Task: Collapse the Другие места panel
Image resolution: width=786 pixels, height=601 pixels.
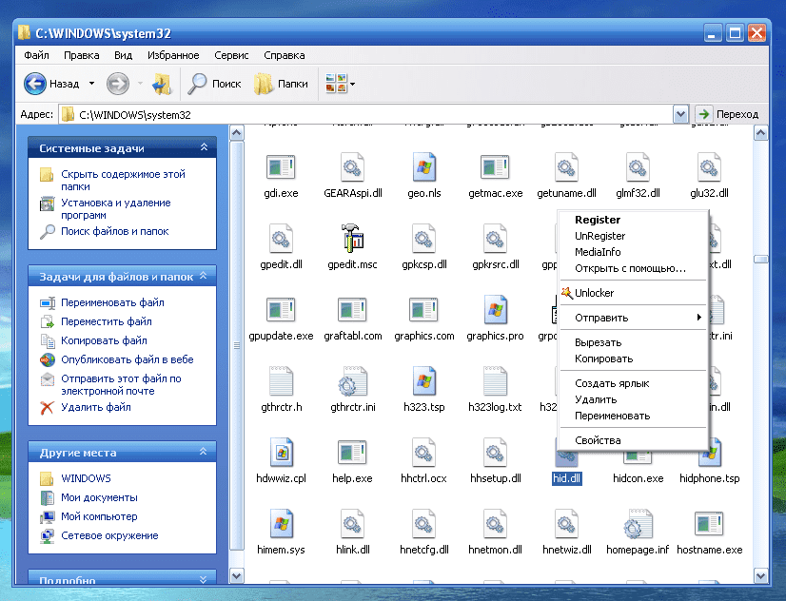Action: tap(204, 452)
